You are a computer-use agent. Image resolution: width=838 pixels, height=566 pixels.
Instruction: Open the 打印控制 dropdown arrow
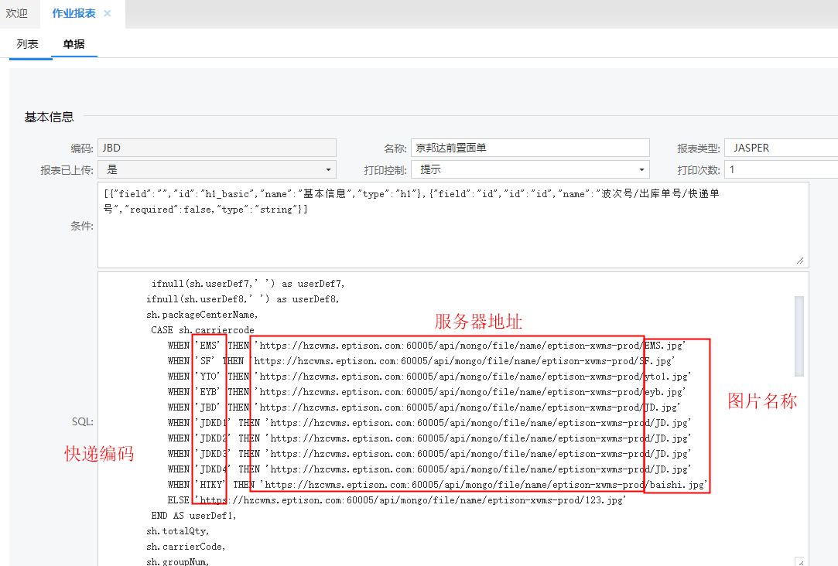click(x=641, y=170)
